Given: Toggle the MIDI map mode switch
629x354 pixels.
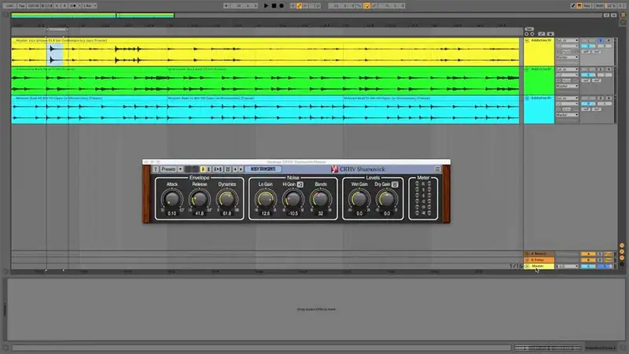Looking at the screenshot, I should [600, 6].
